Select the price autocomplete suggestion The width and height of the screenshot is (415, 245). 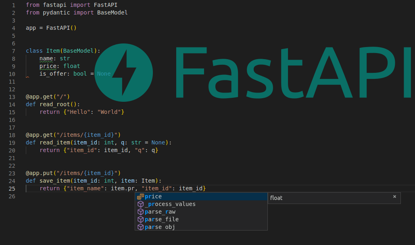[153, 196]
